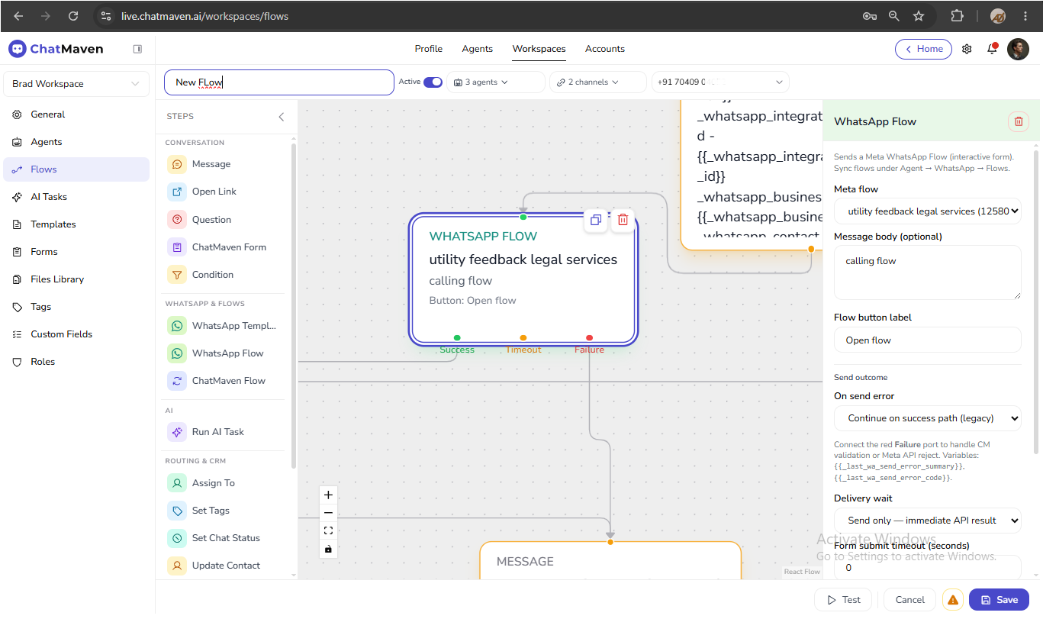Click the ChatMaven Form step icon
This screenshot has height=619, width=1043.
pyautogui.click(x=177, y=247)
